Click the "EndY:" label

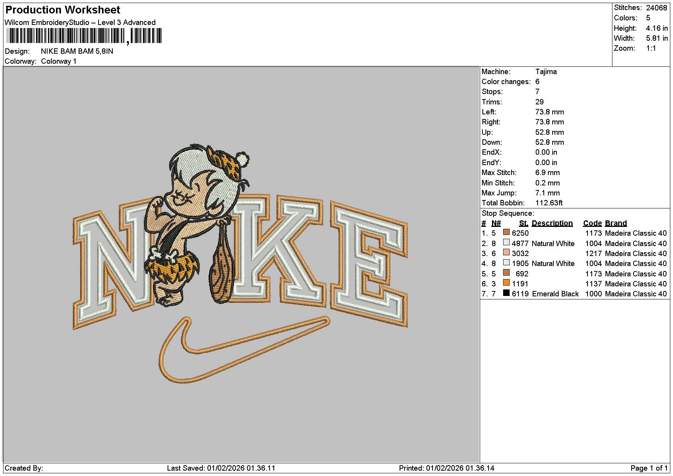pyautogui.click(x=492, y=162)
